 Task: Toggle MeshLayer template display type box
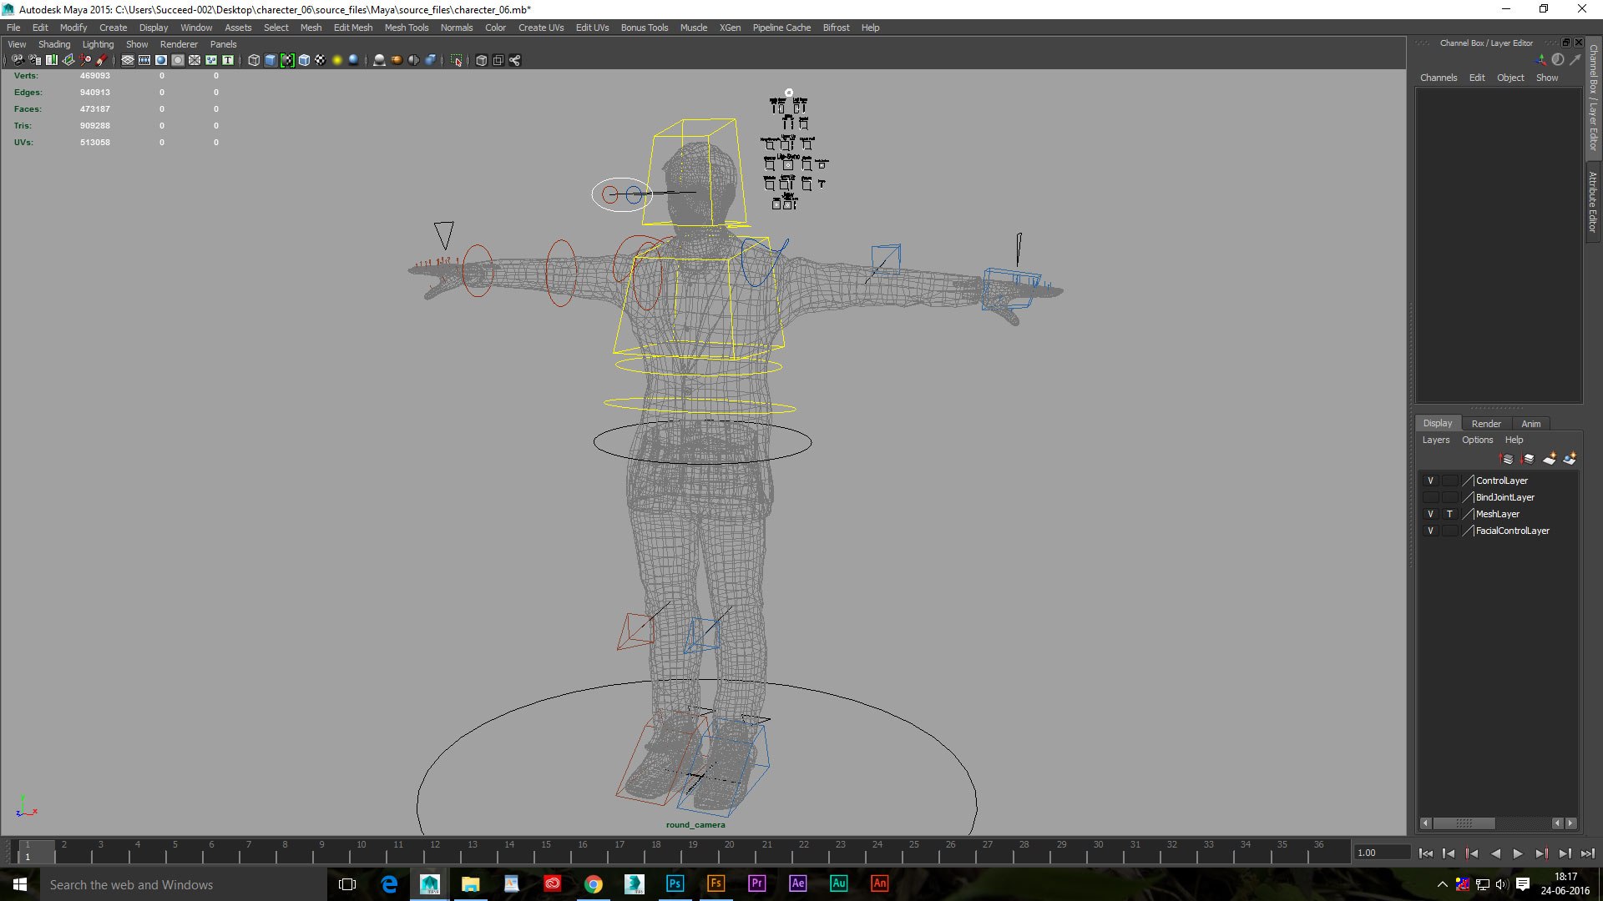(x=1449, y=514)
